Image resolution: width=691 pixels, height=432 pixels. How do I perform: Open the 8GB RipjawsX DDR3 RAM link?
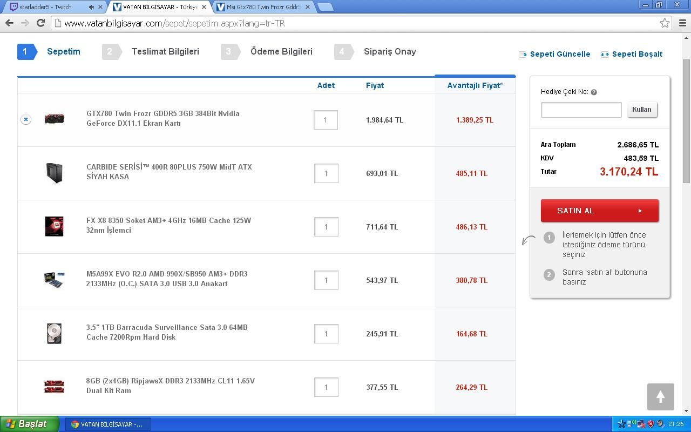point(171,386)
